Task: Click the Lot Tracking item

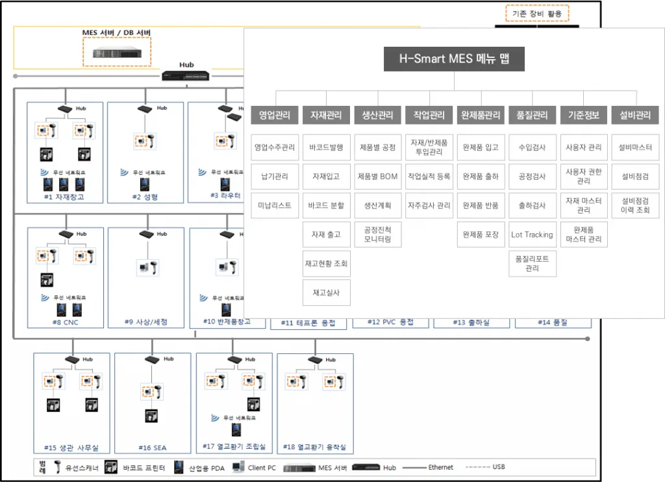Action: pos(532,235)
